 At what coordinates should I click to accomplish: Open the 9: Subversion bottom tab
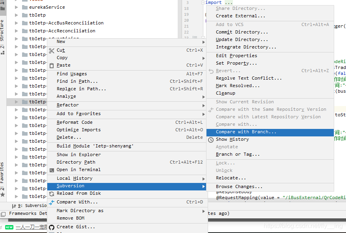[x=29, y=206]
